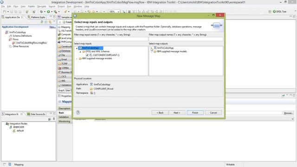
Task: Click the default integration server icon
Action: point(14,131)
